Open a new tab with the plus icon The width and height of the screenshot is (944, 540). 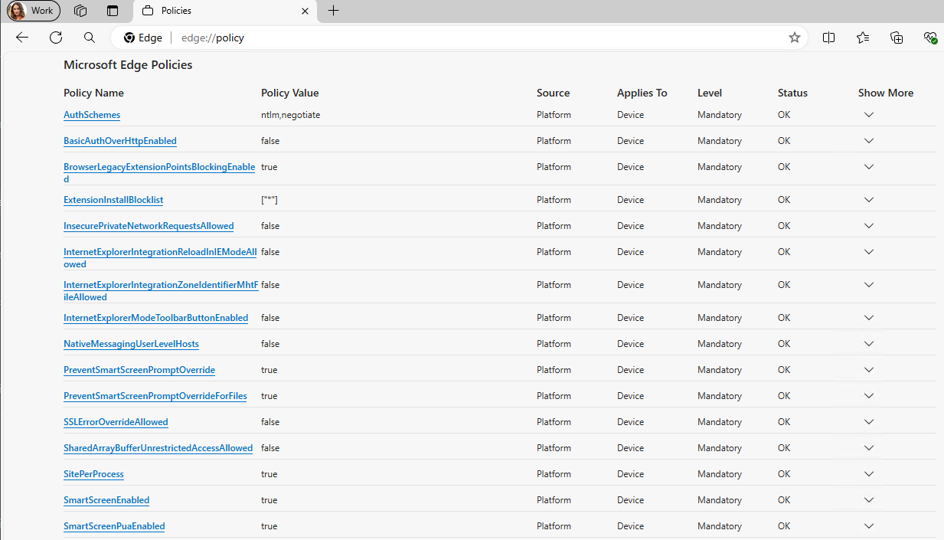[x=333, y=11]
